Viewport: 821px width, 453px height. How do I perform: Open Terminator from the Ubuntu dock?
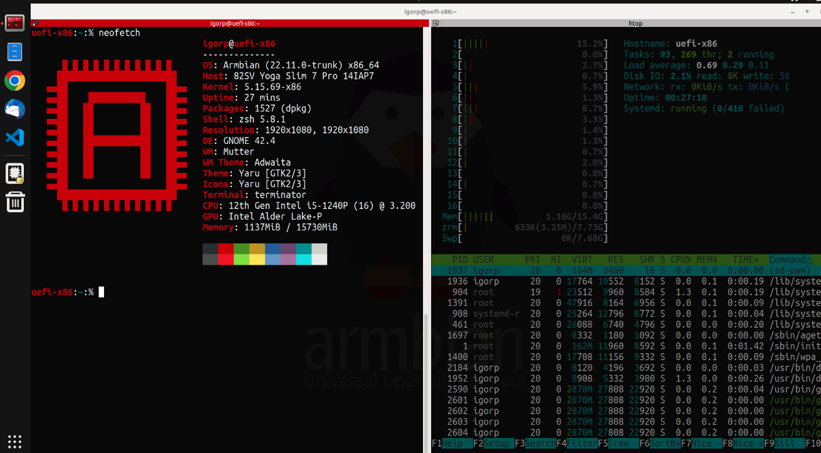pos(15,23)
